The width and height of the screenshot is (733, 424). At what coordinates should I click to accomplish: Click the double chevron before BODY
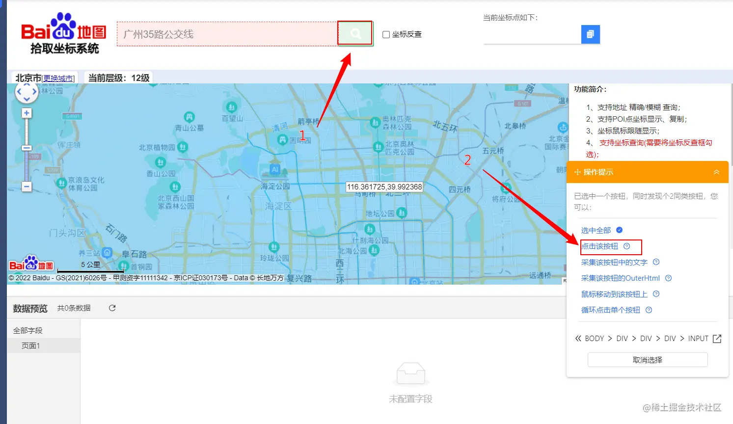click(578, 339)
